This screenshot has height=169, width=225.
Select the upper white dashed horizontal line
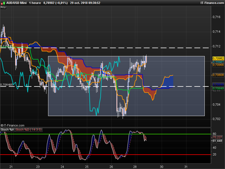[104, 48]
